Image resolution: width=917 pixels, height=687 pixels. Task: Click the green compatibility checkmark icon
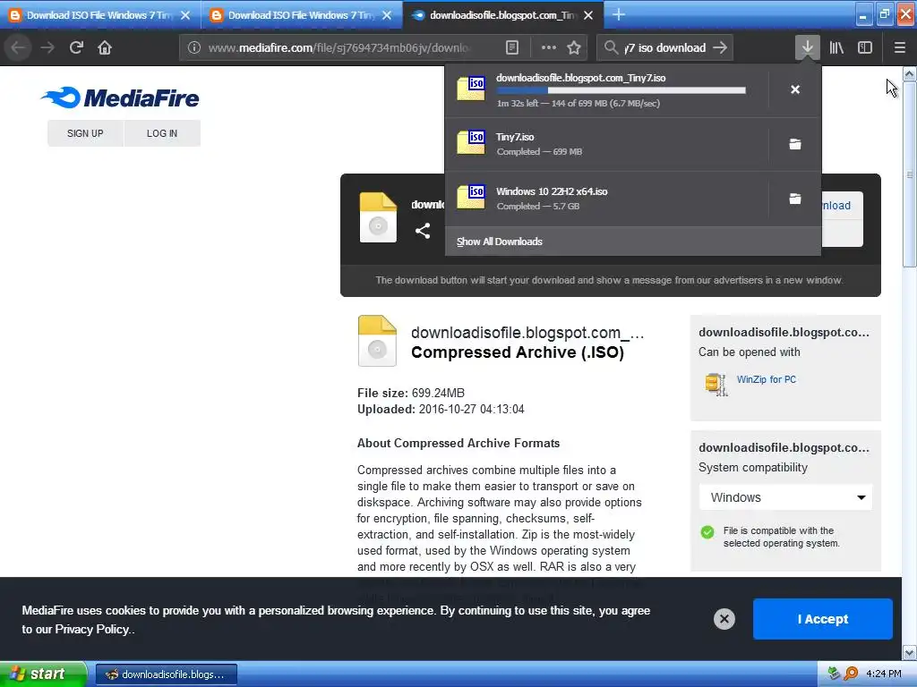[x=707, y=531]
